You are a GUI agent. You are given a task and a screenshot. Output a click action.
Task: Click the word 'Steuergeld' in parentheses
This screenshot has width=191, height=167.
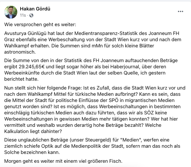click(98, 140)
